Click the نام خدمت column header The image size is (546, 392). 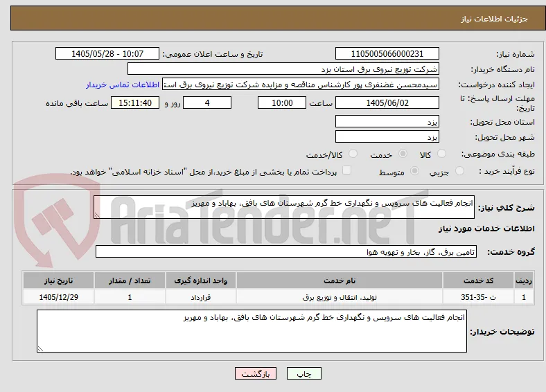point(340,280)
